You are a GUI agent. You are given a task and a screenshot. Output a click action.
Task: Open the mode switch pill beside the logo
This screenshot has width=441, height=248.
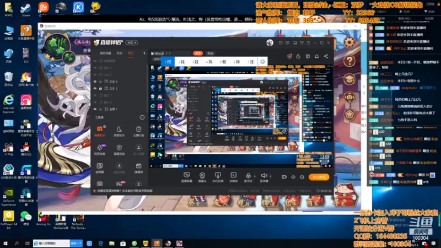coord(132,43)
